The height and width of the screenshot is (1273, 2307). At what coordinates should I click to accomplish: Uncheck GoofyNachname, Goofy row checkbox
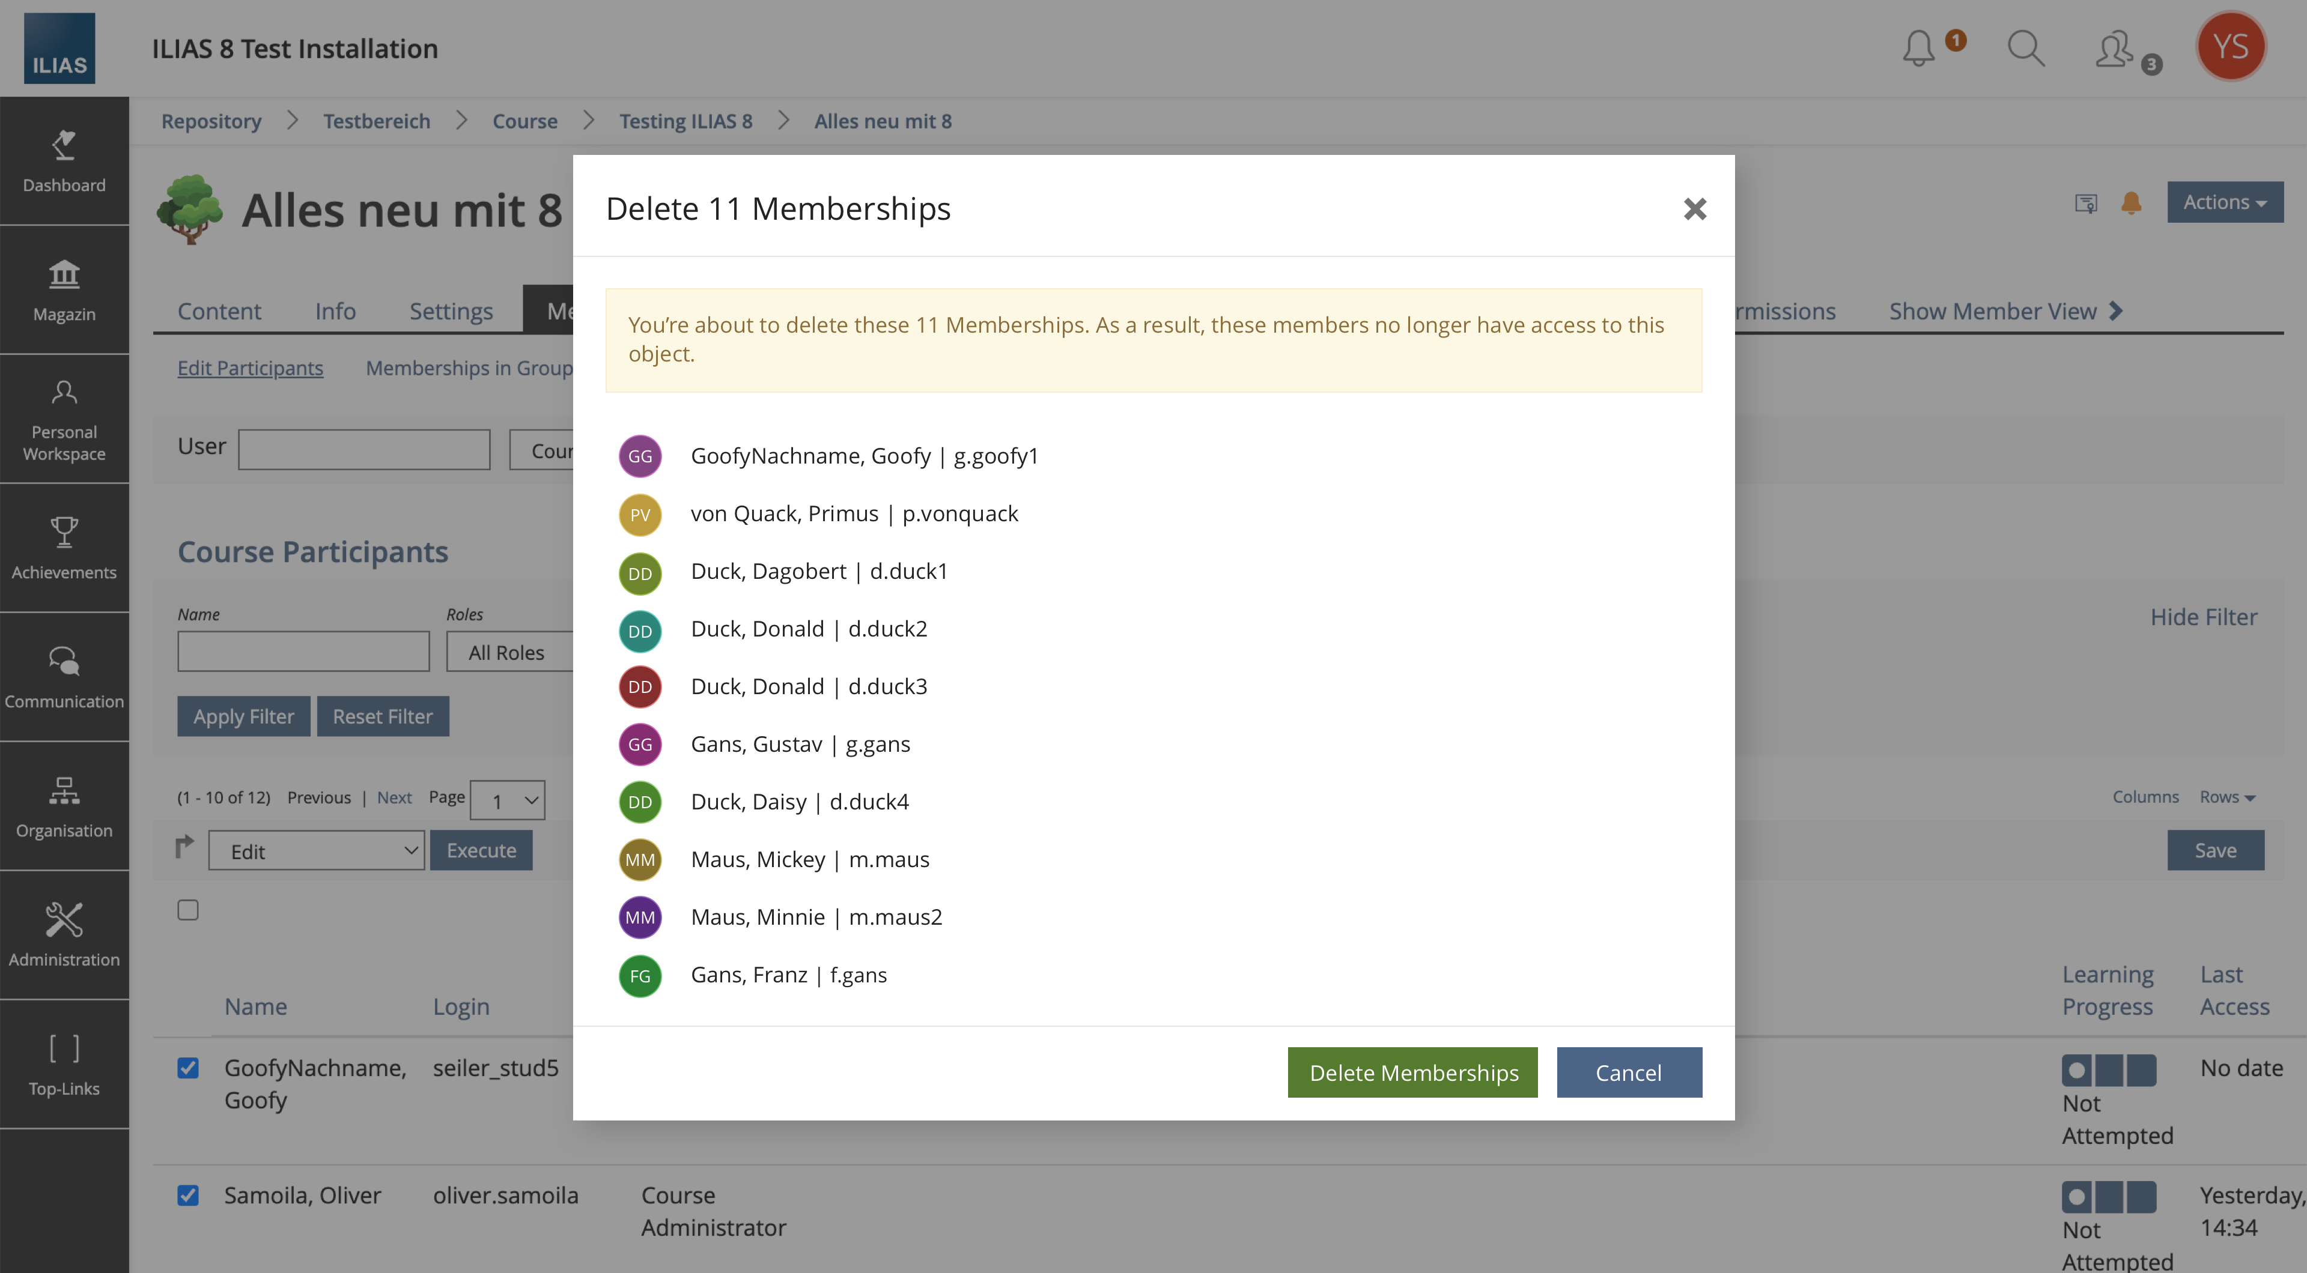click(188, 1068)
